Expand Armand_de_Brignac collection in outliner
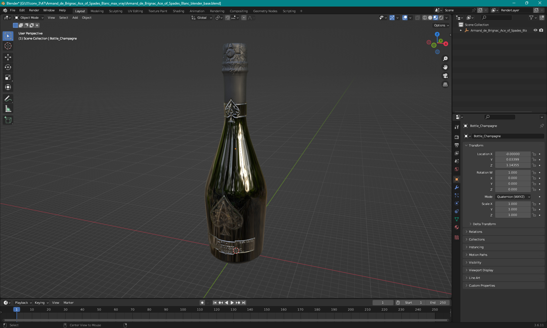The image size is (547, 328). [461, 30]
